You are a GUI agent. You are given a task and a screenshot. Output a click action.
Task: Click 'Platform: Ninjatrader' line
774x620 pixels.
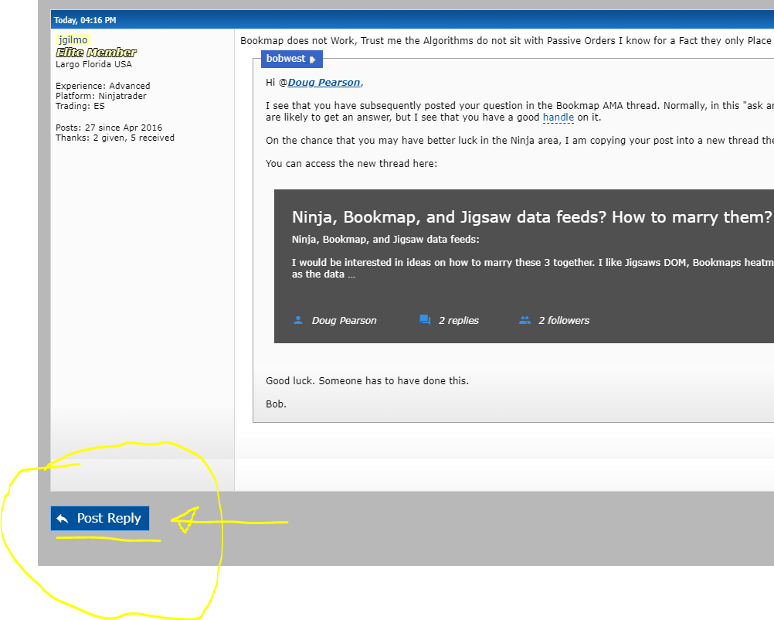pos(101,96)
